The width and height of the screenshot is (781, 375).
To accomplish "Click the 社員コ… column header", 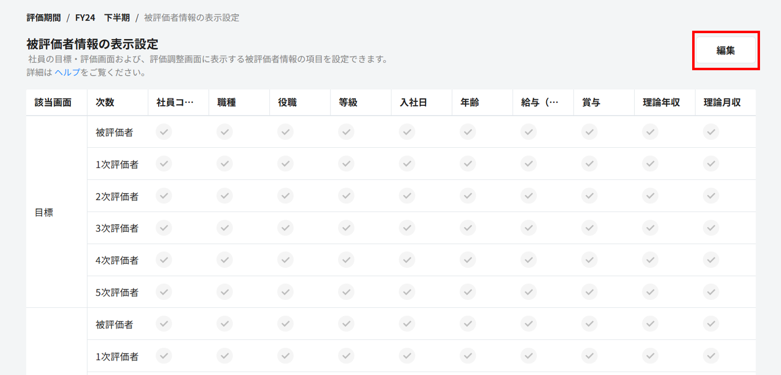I will (x=175, y=102).
